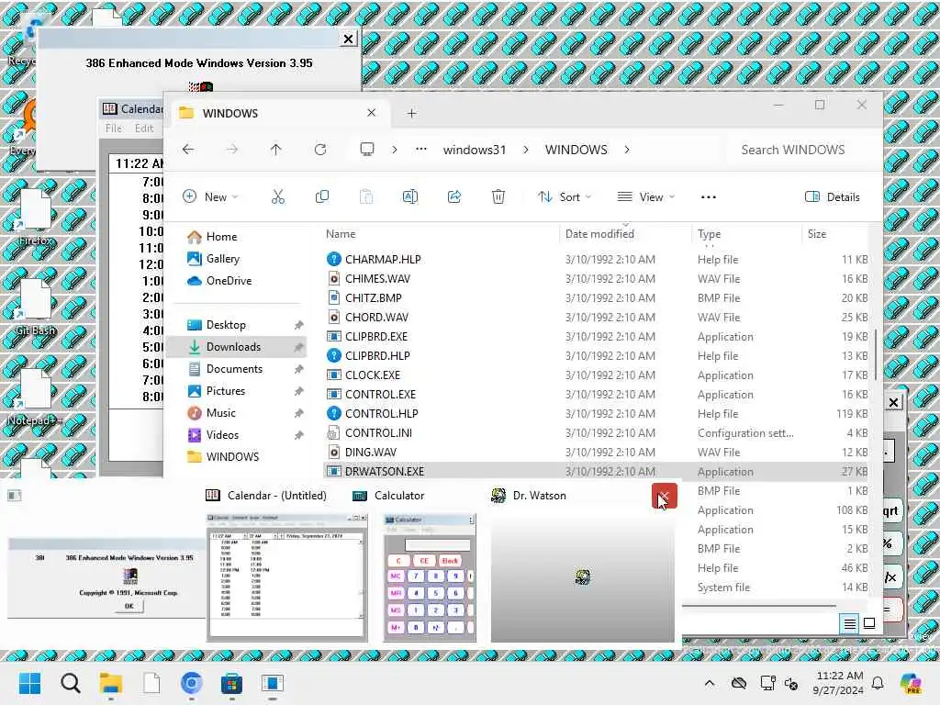The height and width of the screenshot is (705, 940).
Task: Toggle the Details pane
Action: (832, 196)
